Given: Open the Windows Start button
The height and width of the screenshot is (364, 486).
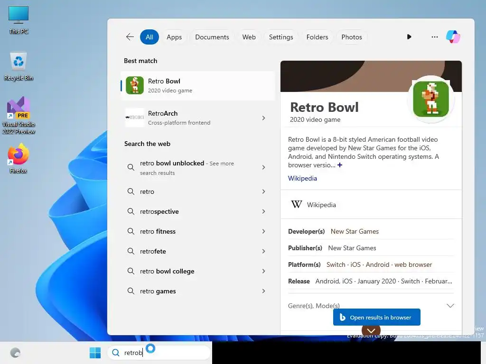Looking at the screenshot, I should [x=95, y=353].
